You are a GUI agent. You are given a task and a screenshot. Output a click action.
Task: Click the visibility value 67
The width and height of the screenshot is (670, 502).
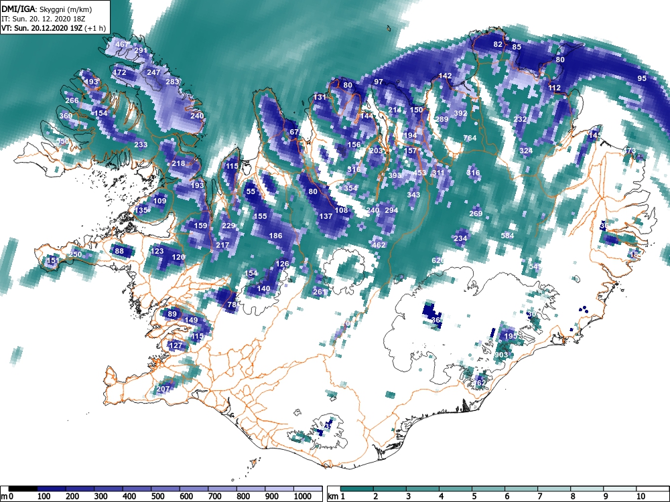[x=294, y=132]
